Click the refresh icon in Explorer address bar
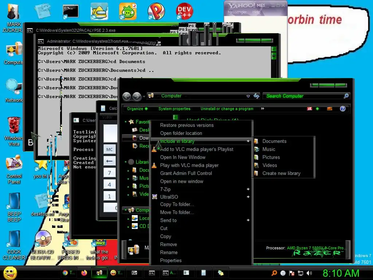 coord(256,96)
